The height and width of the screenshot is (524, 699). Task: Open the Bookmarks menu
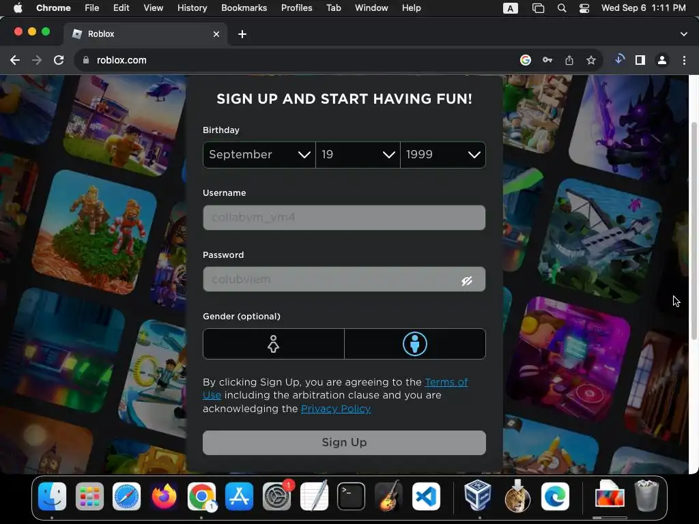pos(244,8)
